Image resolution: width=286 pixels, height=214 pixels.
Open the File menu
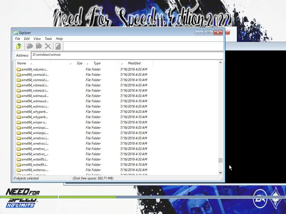pos(18,38)
